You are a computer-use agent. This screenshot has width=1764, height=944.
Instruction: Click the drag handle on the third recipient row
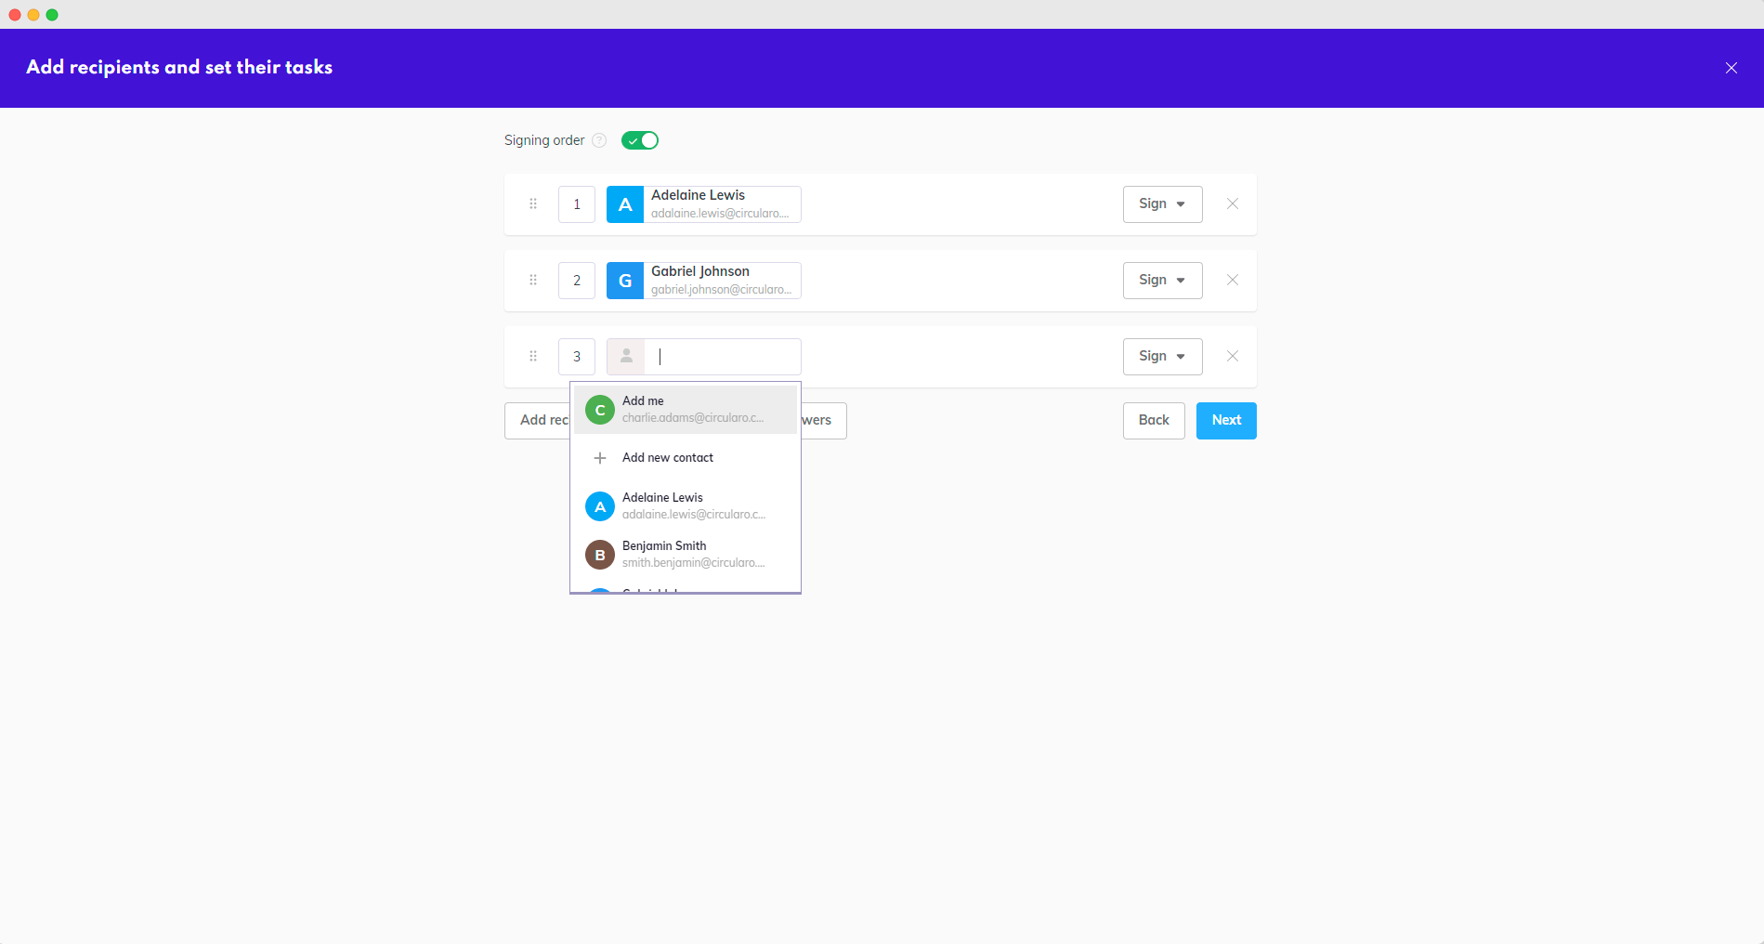(533, 356)
